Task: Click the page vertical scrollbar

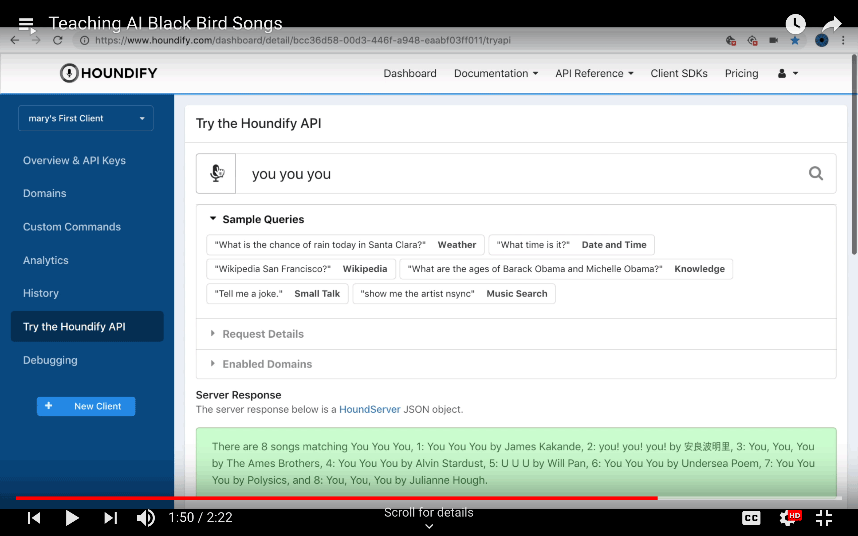Action: coord(854,154)
